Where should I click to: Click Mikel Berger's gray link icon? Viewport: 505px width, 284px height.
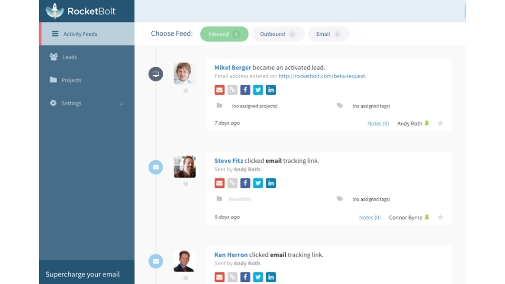coord(232,90)
